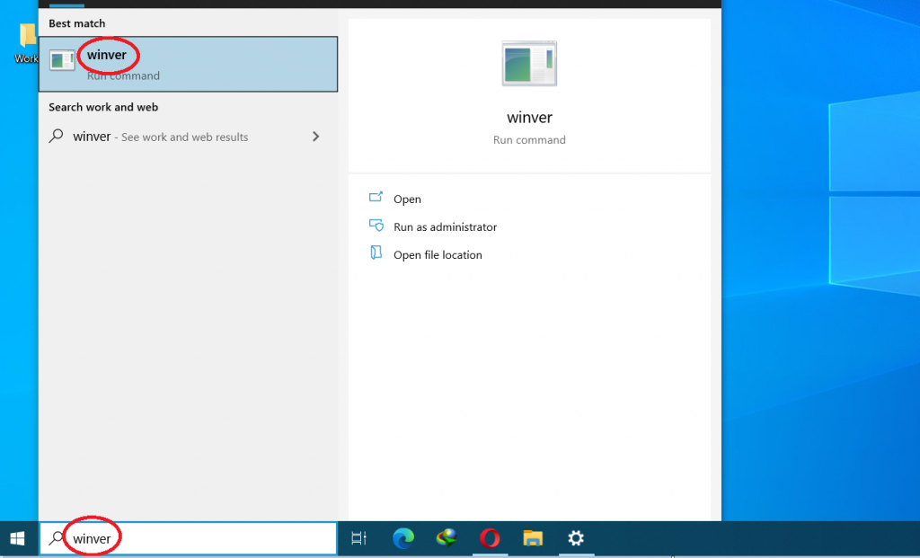Screen dimensions: 920x558
Task: Open File Explorer from taskbar
Action: [x=533, y=538]
